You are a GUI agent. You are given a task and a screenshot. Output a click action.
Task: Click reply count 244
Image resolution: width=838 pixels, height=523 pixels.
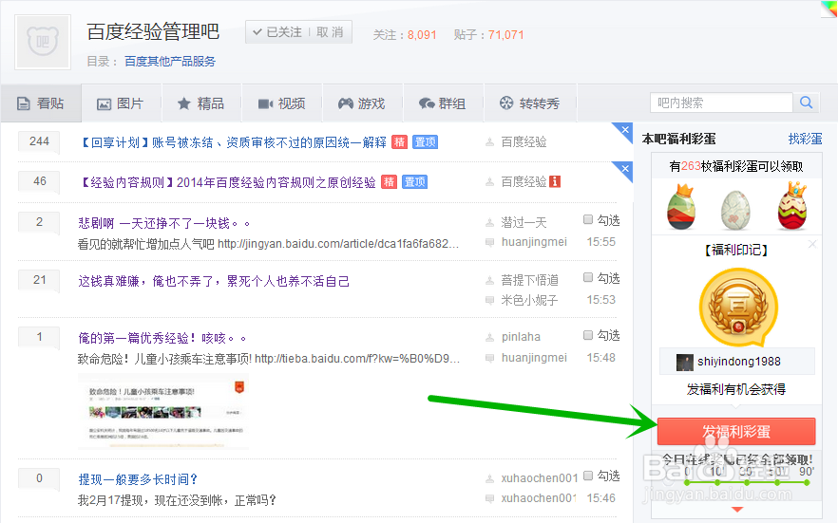tap(39, 141)
